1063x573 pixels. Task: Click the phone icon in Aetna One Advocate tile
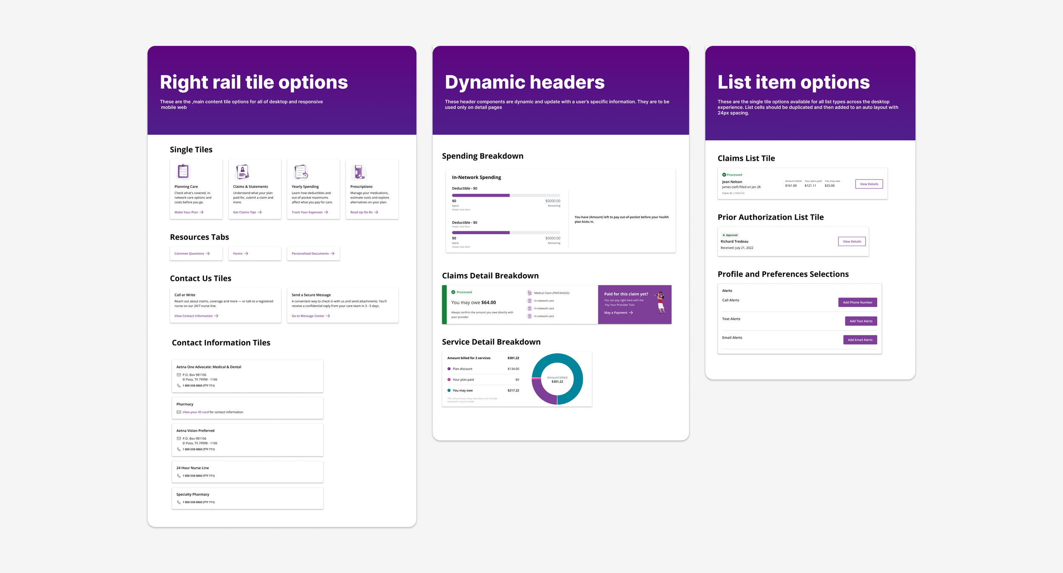click(179, 386)
